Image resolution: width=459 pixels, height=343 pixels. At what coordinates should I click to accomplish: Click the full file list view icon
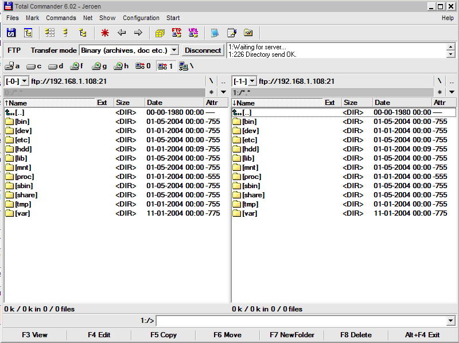pyautogui.click(x=66, y=33)
